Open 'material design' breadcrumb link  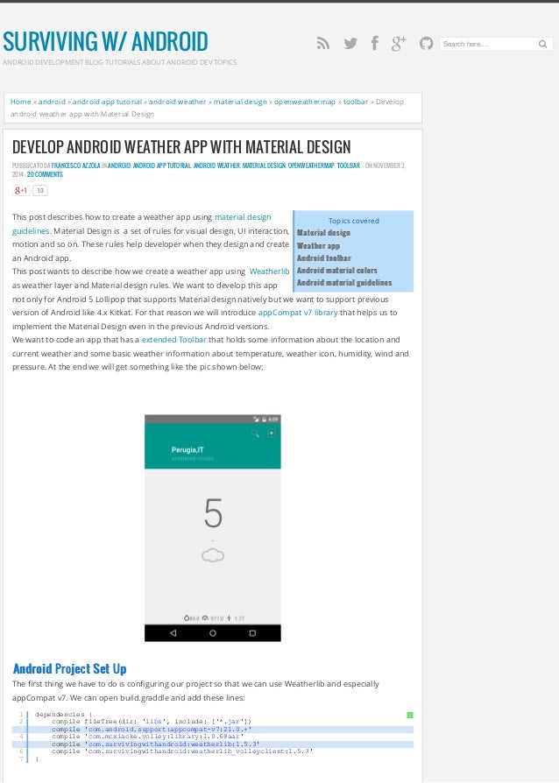pos(240,102)
